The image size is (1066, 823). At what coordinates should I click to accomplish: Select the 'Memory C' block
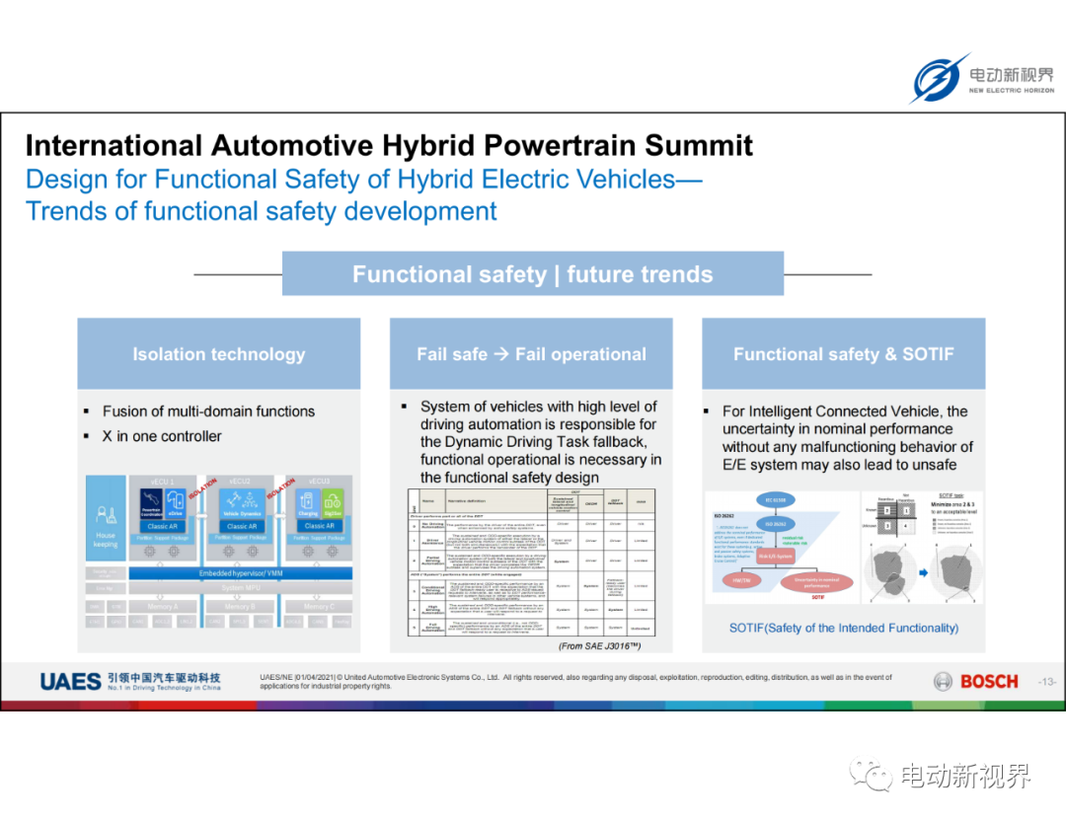[319, 606]
